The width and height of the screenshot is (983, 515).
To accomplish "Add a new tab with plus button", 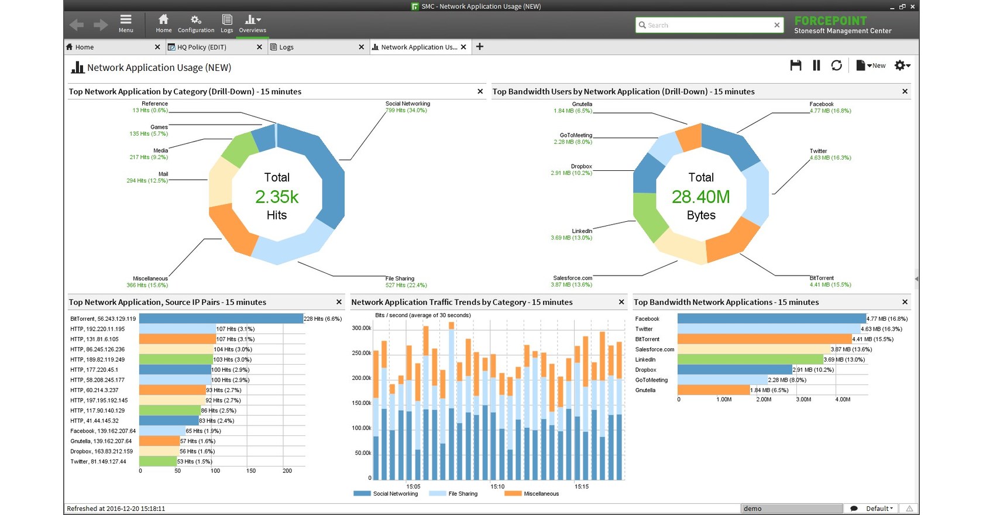I will tap(479, 47).
